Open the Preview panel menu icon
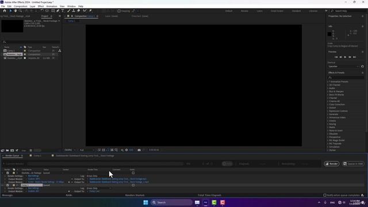The height and width of the screenshot is (207, 368). 363,52
